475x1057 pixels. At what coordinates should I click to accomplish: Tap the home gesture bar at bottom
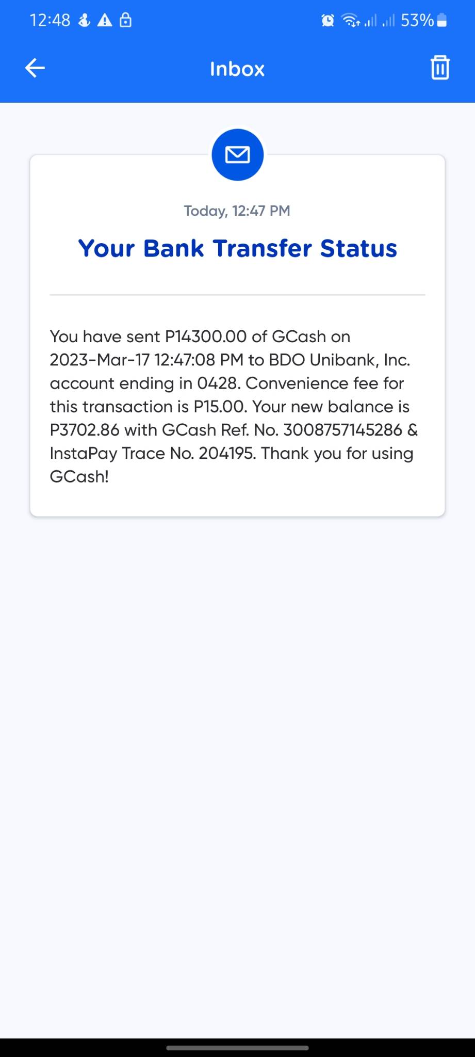click(x=237, y=1048)
